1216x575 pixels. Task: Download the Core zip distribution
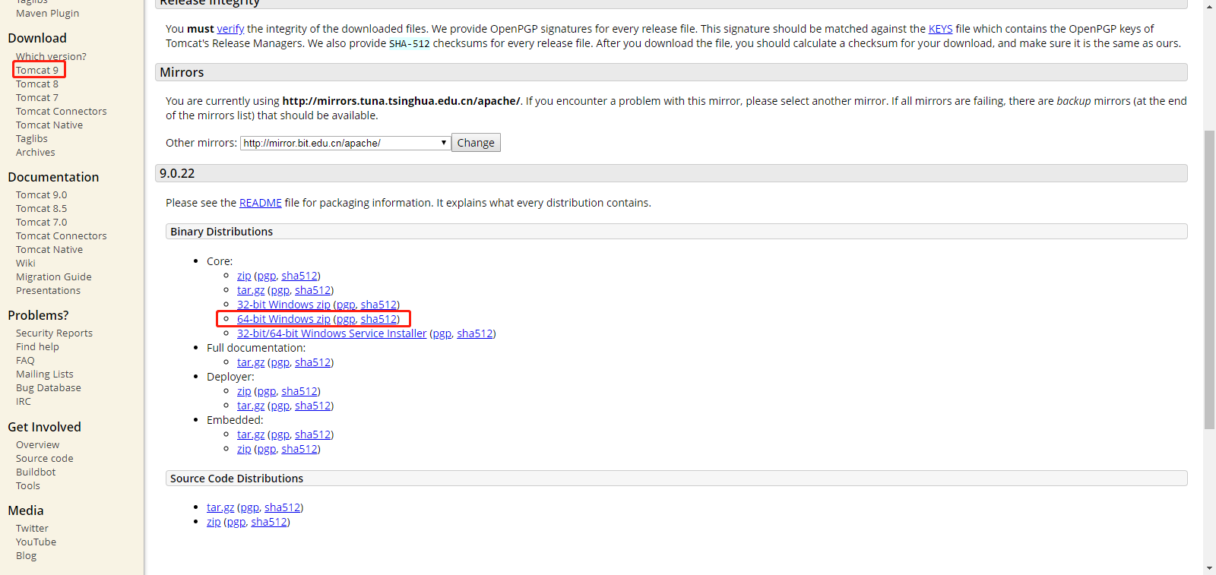(244, 276)
